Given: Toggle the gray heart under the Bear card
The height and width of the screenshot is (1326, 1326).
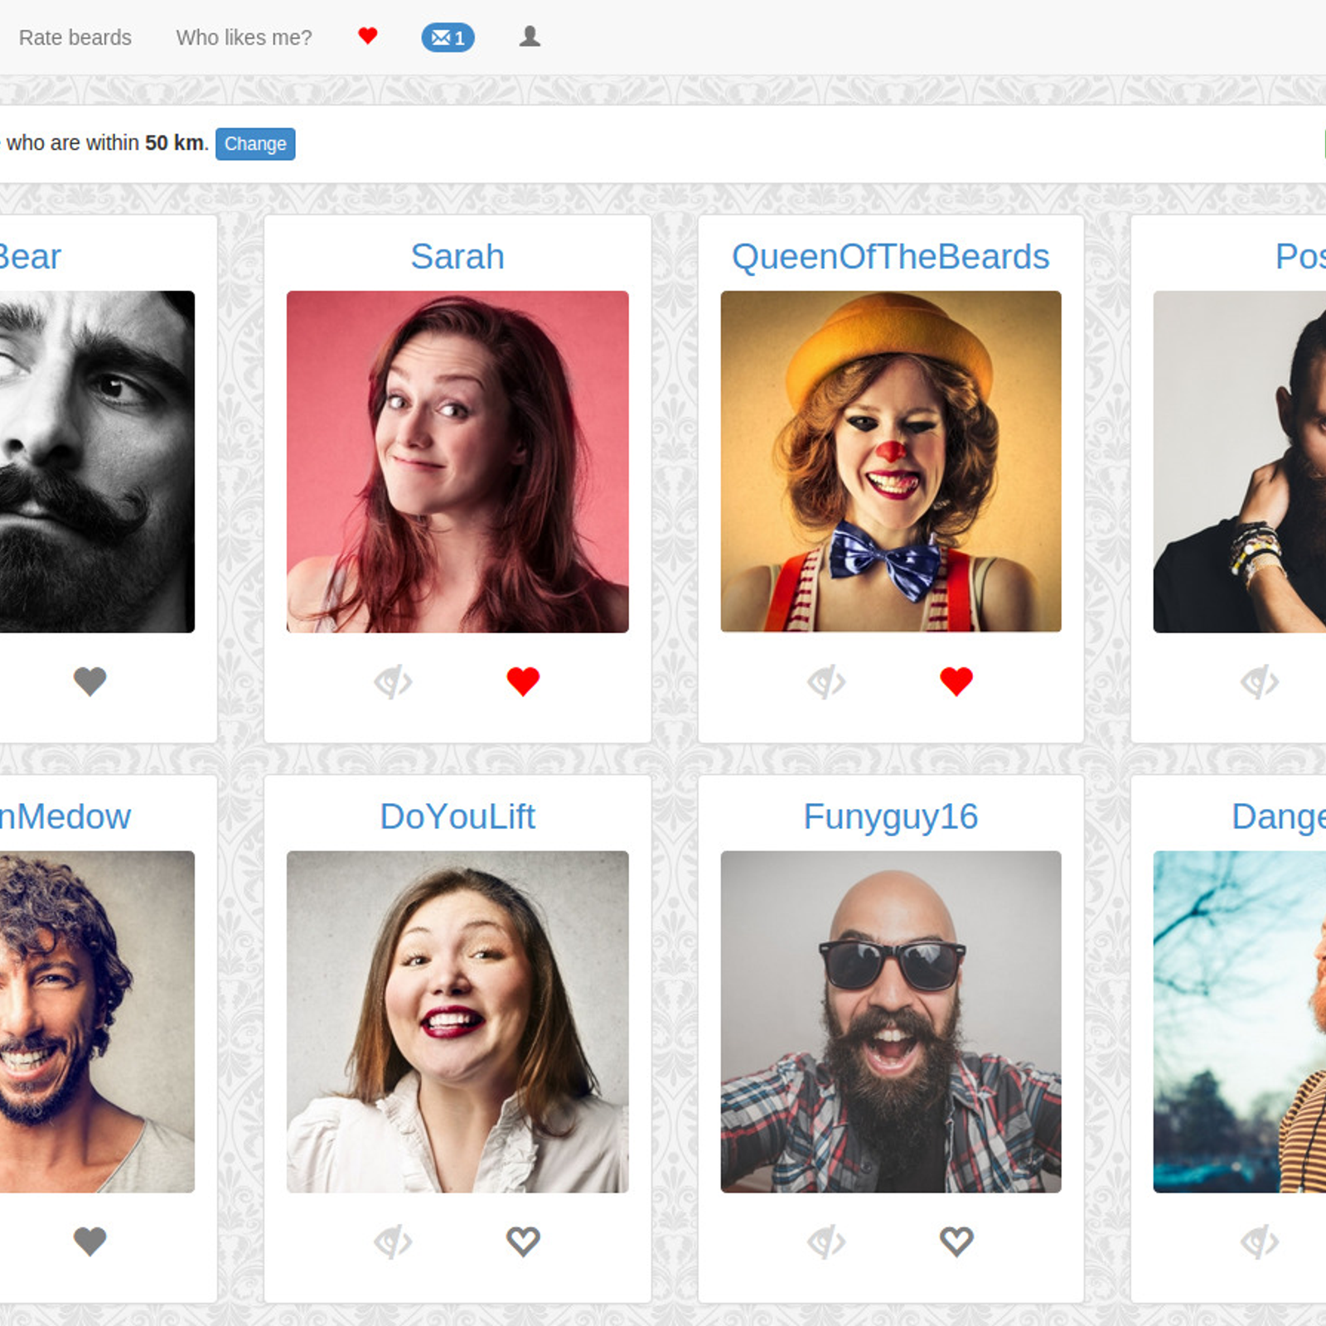Looking at the screenshot, I should click(90, 681).
